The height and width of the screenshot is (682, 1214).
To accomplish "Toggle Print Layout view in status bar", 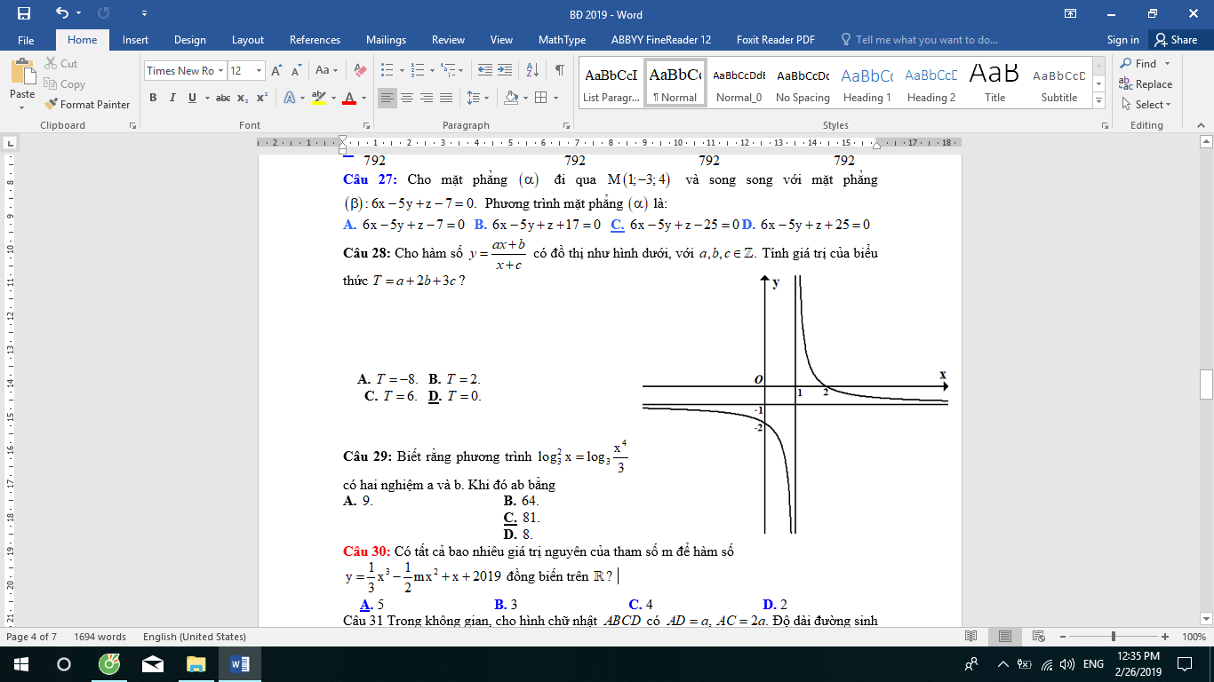I will click(1005, 637).
